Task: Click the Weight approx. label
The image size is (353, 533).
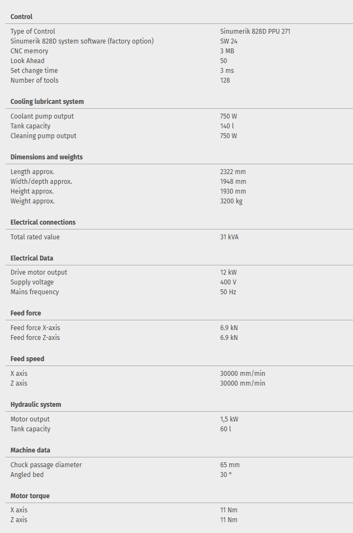Action: [33, 201]
